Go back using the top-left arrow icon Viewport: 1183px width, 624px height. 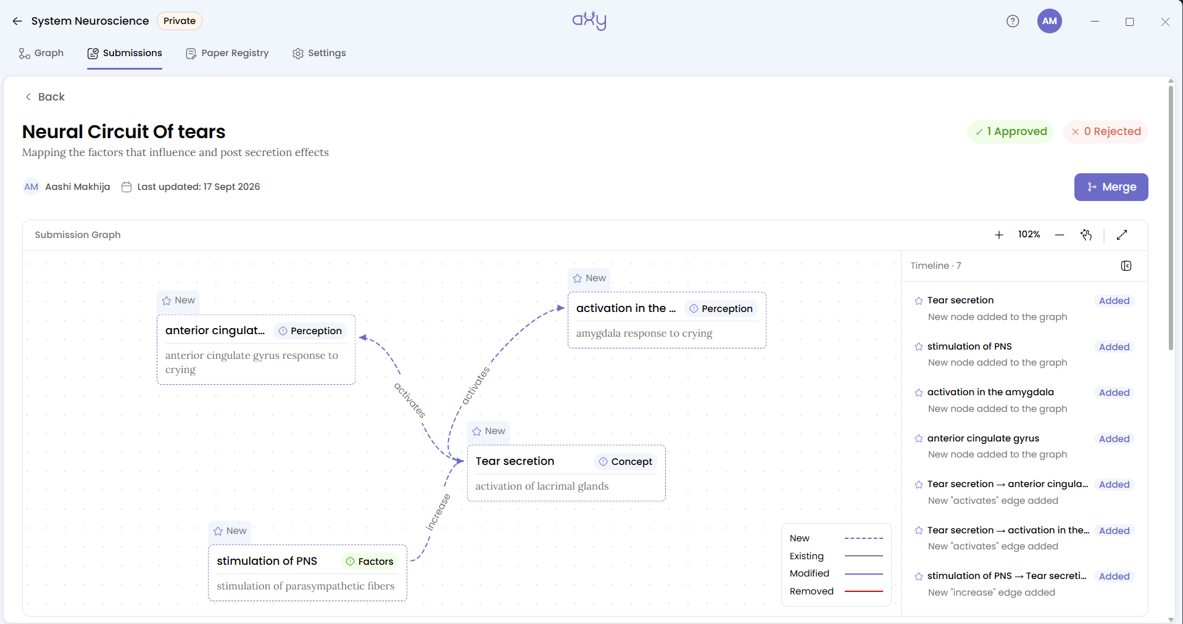point(17,21)
